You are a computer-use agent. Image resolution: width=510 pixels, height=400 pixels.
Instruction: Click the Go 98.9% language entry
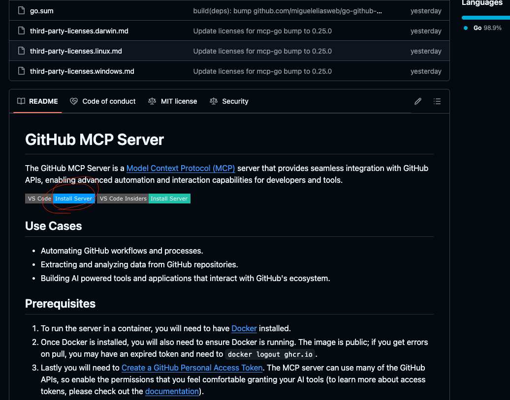482,28
